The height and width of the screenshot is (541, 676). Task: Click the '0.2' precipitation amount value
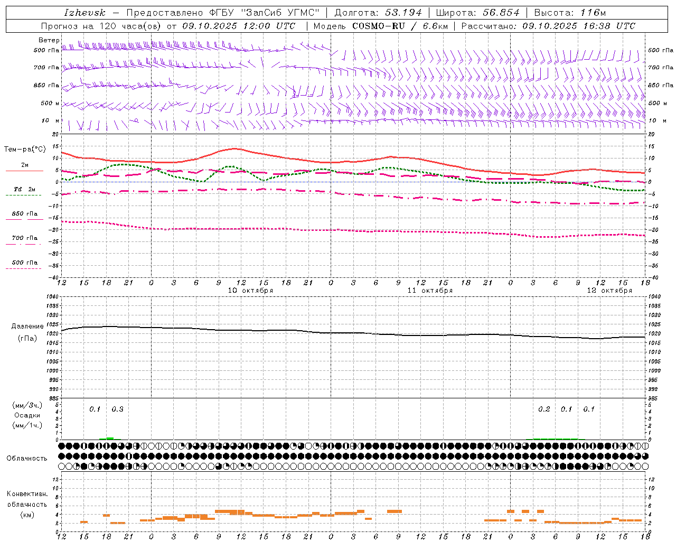point(544,409)
